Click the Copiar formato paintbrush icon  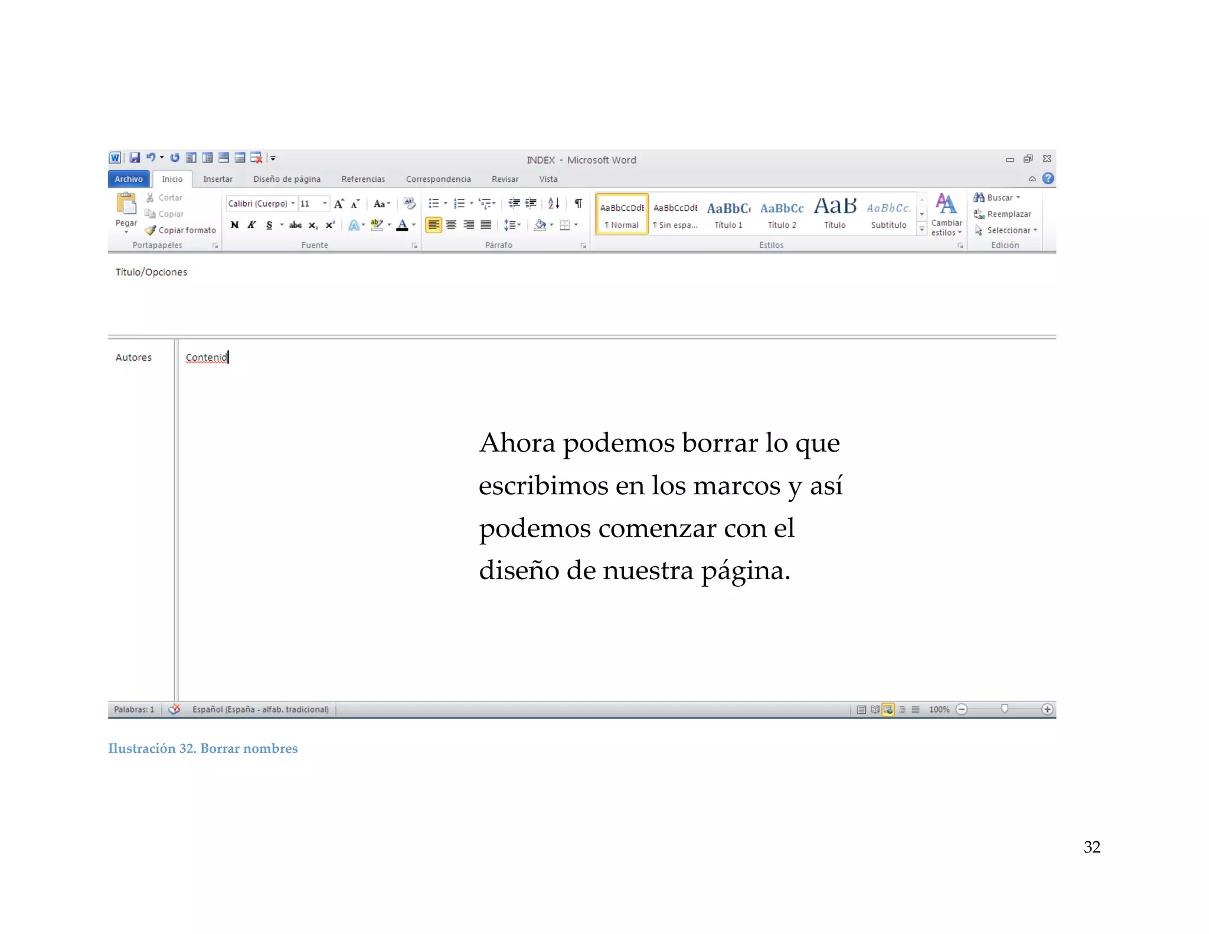pyautogui.click(x=151, y=230)
